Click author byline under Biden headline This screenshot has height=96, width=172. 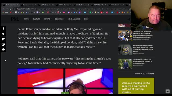click(138, 66)
